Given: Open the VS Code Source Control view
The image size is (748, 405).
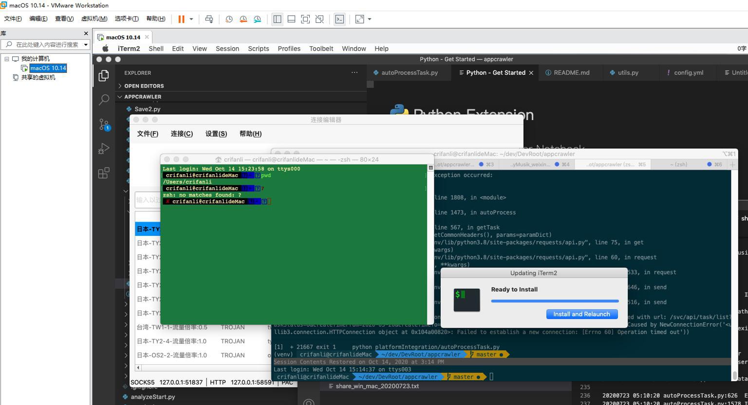Looking at the screenshot, I should click(104, 124).
